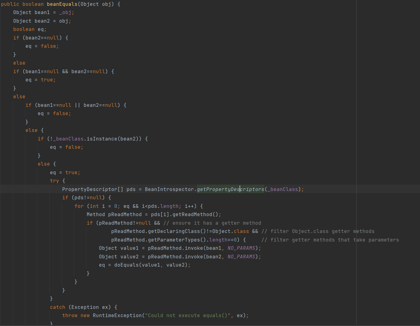420x326 pixels.
Task: Select the PropertyDescriptor[] type declaration
Action: [93, 189]
